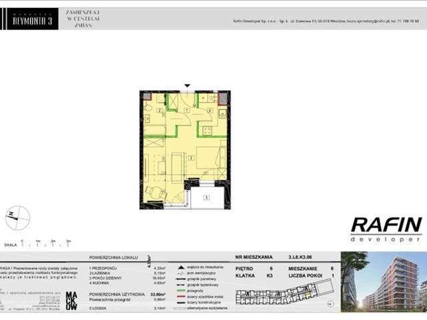Click the black apartment entrance arrow above plan
This screenshot has width=427, height=320.
pyautogui.click(x=187, y=86)
